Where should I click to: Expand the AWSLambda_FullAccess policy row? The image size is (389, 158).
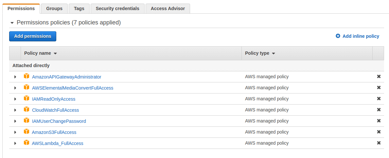click(15, 143)
